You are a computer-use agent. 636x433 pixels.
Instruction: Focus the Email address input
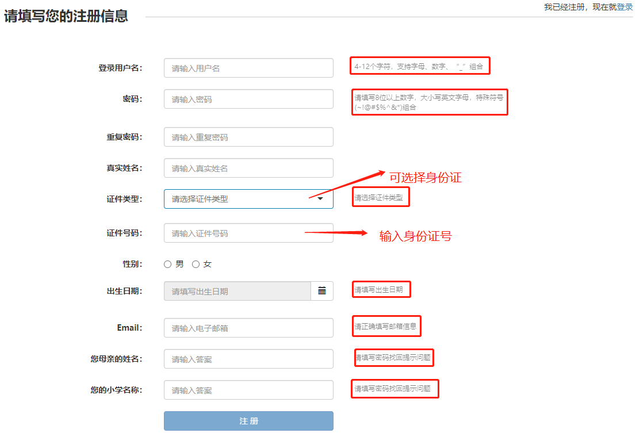(x=248, y=328)
